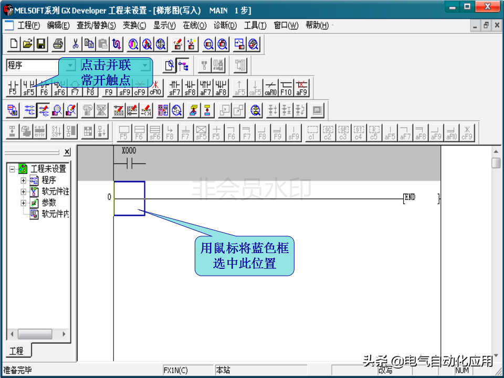This screenshot has width=504, height=378.
Task: Collapse the 工程未设置 tree root
Action: coord(12,169)
